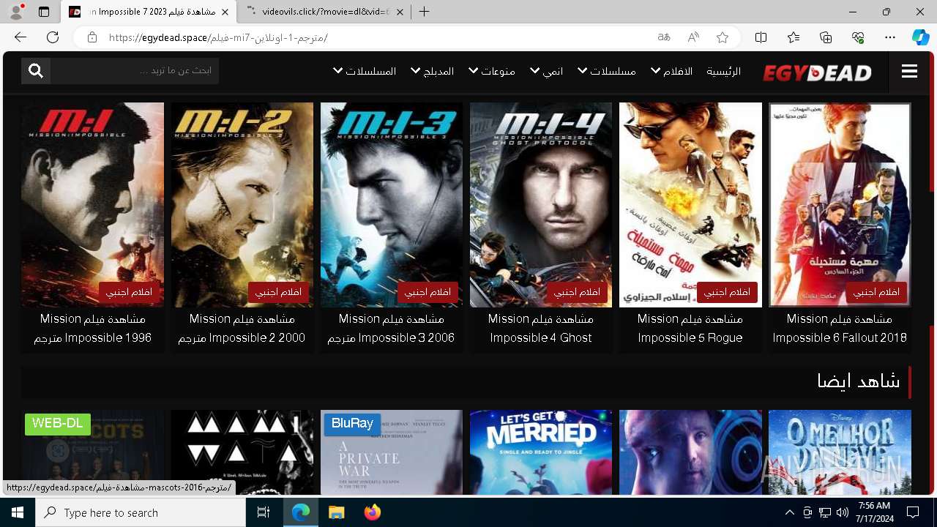Open M:I-3 movie poster
This screenshot has width=937, height=527.
(x=392, y=204)
